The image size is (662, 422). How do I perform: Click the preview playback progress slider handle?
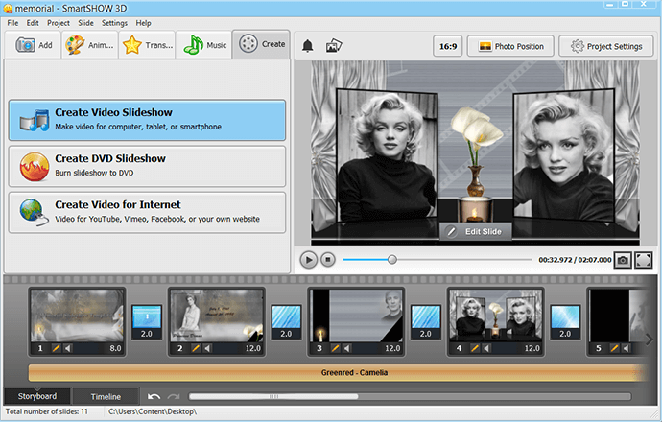pyautogui.click(x=392, y=260)
